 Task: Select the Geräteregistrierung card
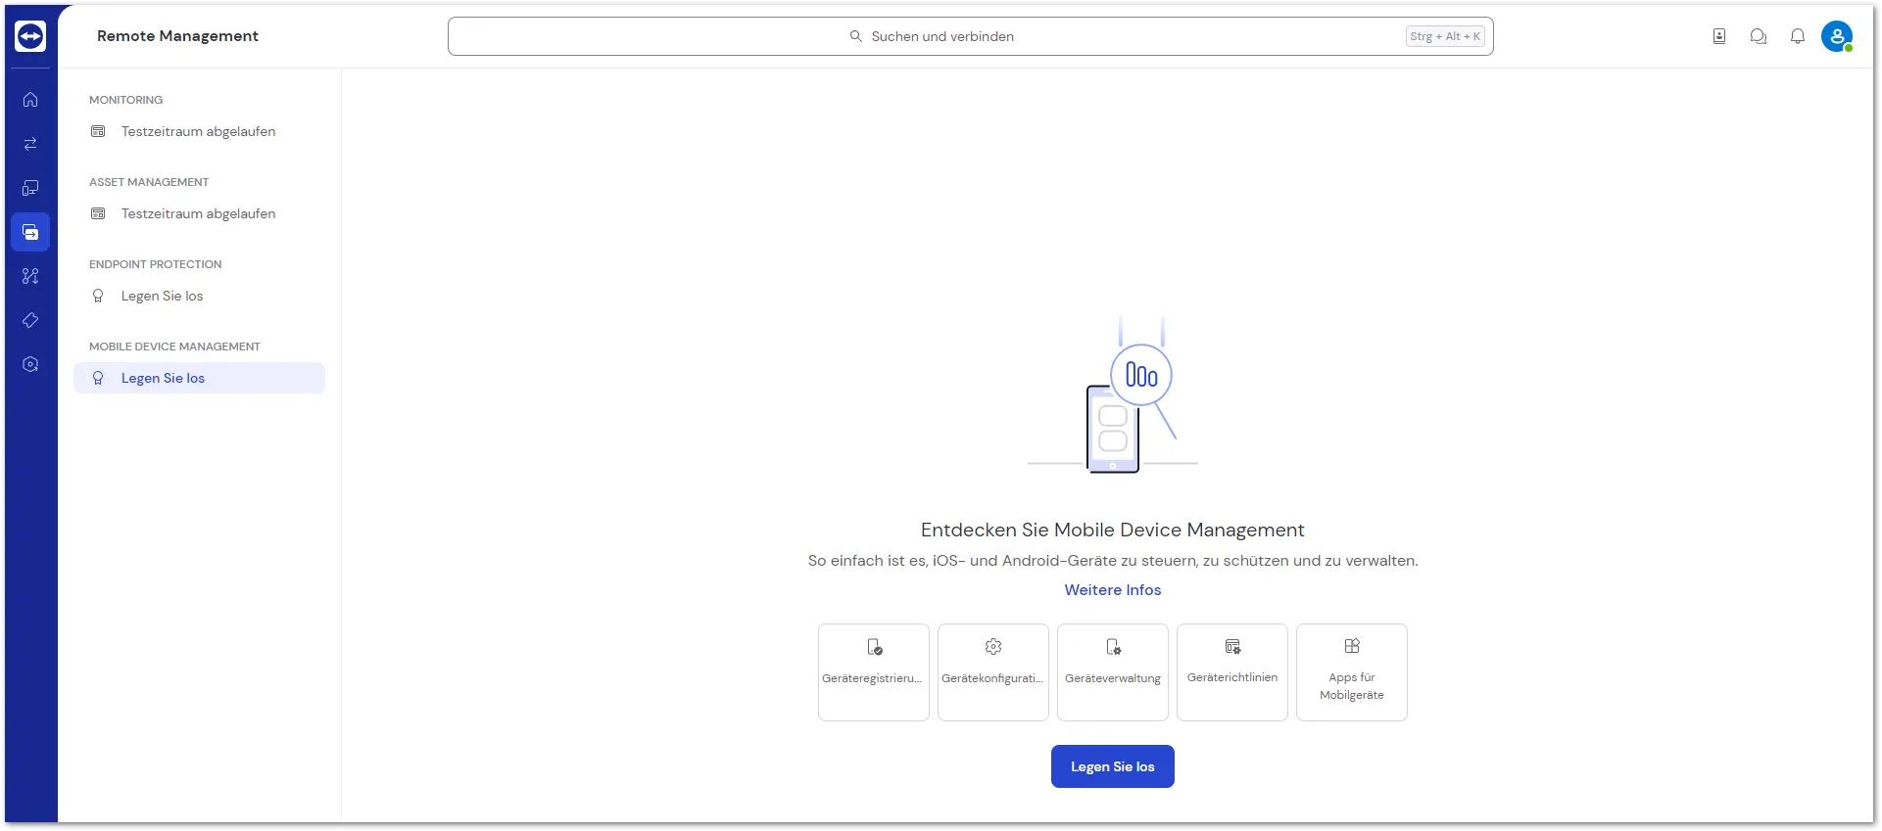874,672
